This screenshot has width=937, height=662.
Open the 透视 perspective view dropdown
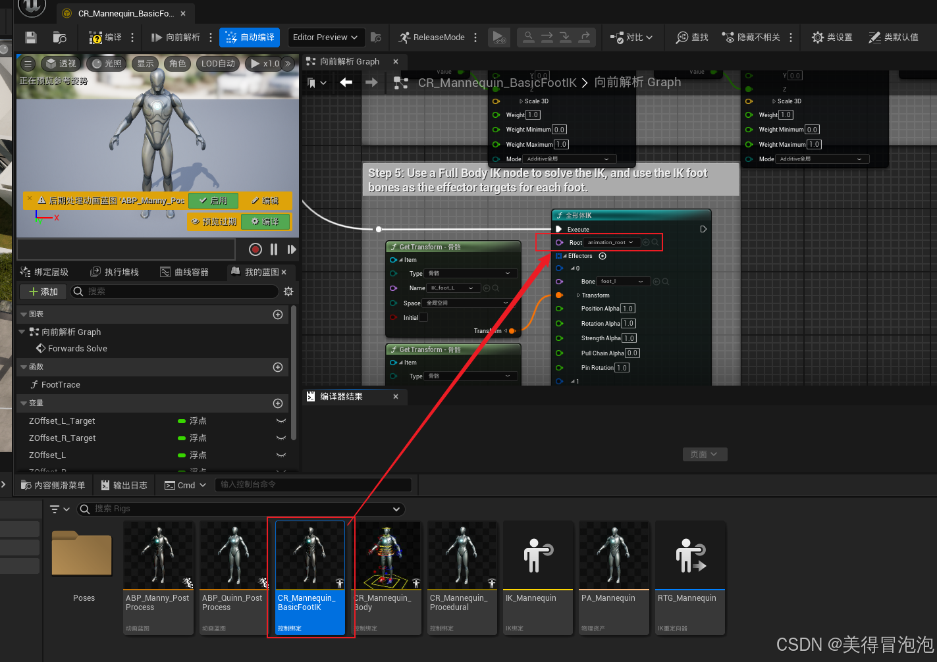[x=61, y=64]
